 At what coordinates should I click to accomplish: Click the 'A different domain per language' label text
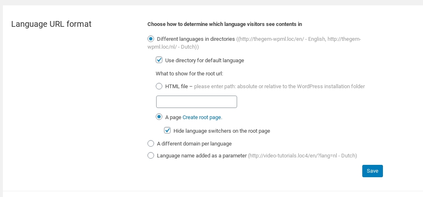[194, 144]
